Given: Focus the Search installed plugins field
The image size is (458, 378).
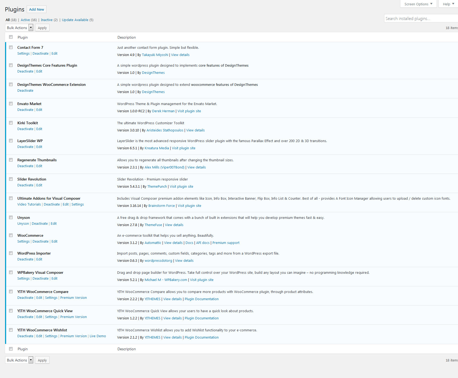Looking at the screenshot, I should tap(421, 18).
